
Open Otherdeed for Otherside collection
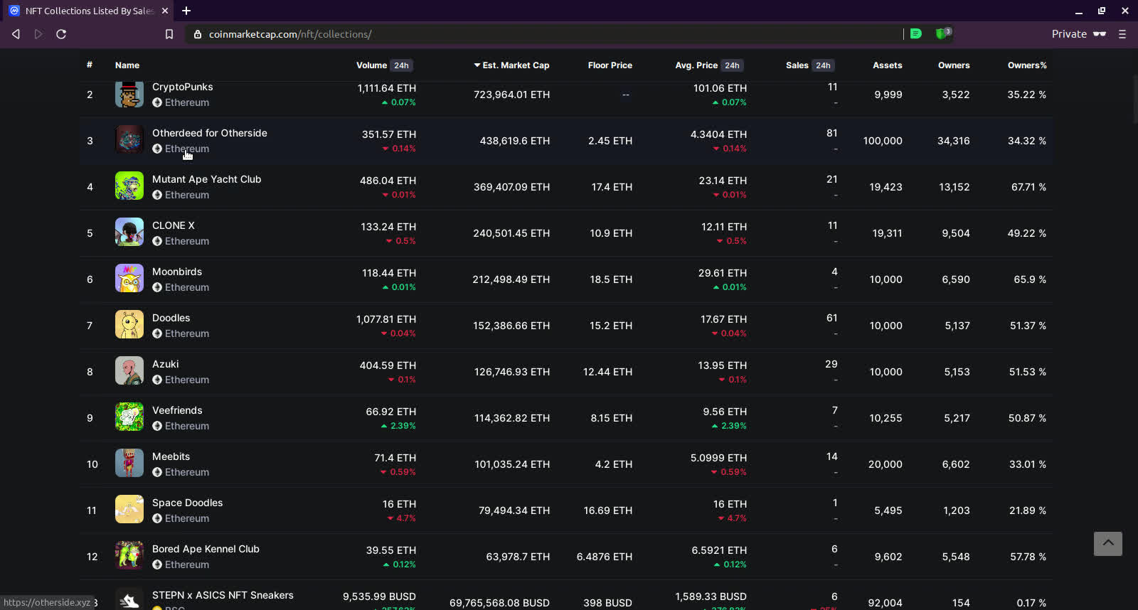[x=210, y=133]
